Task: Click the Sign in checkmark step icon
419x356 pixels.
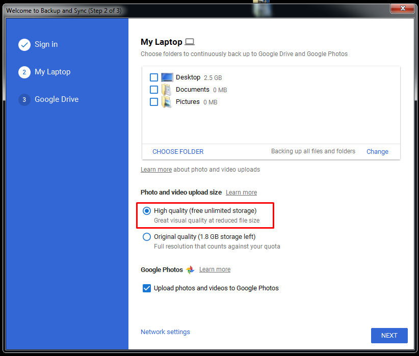Action: 24,45
